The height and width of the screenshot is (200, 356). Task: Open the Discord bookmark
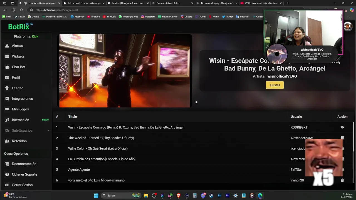point(186,17)
